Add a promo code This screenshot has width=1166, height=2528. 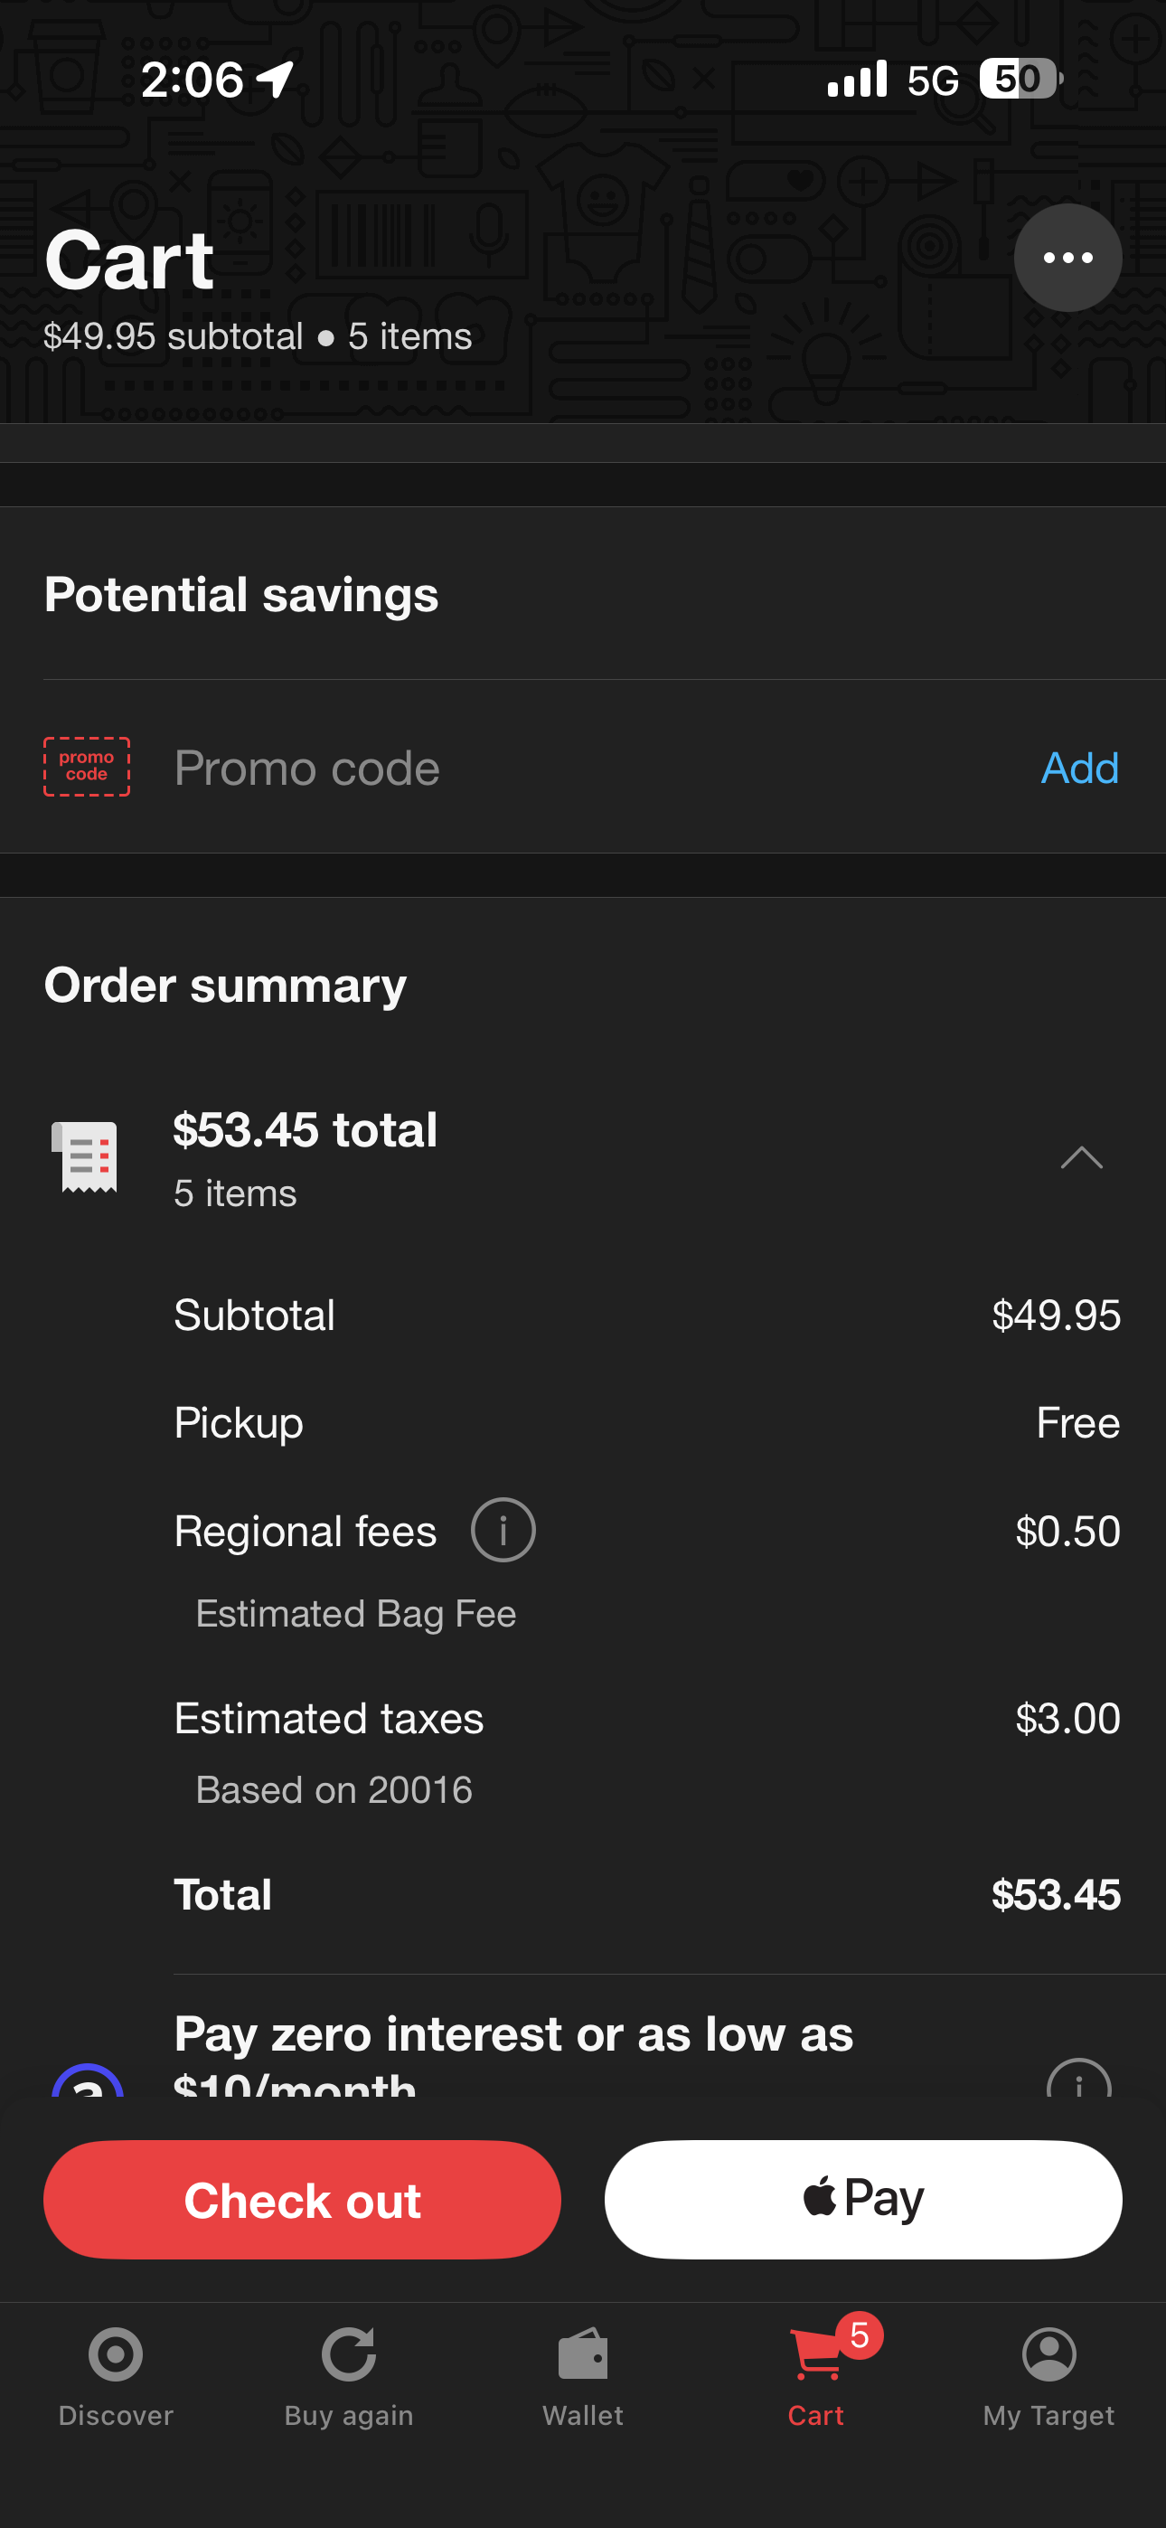click(1077, 769)
